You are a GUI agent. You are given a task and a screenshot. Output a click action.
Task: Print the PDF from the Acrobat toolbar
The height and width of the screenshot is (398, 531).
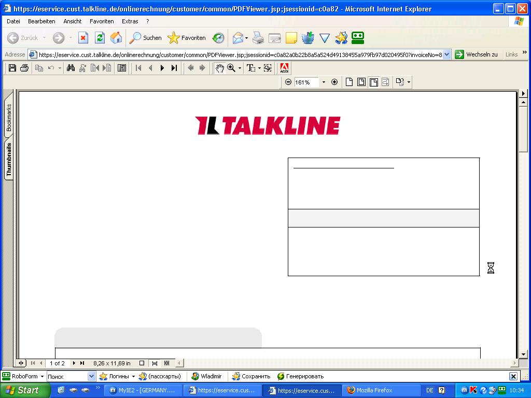pyautogui.click(x=24, y=68)
